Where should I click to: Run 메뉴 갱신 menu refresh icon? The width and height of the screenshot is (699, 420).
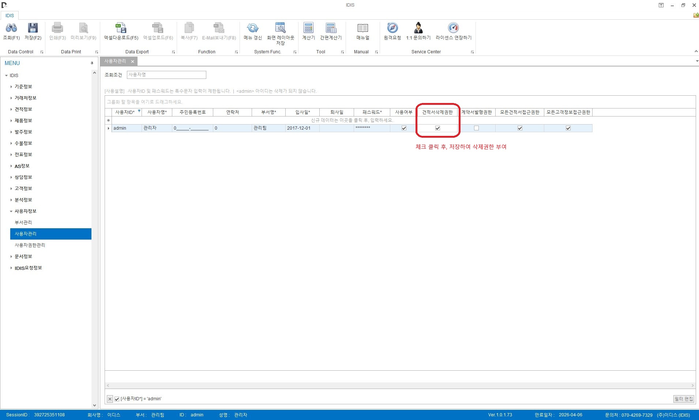(x=253, y=28)
